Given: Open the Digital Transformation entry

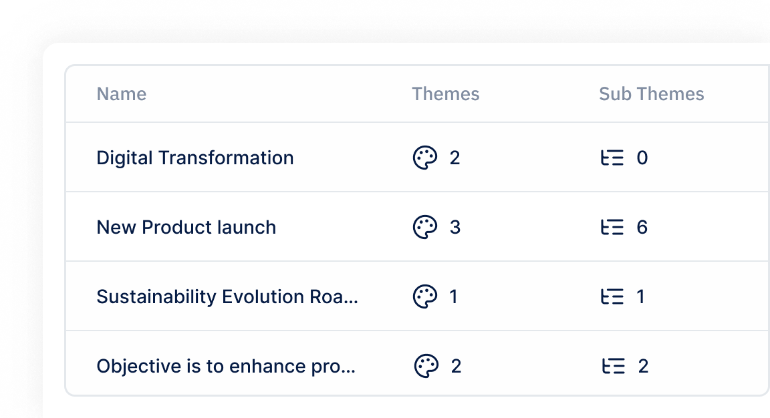Looking at the screenshot, I should 195,158.
